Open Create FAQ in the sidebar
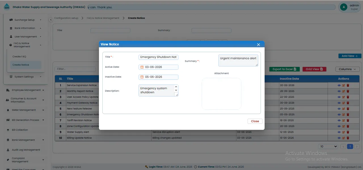 (19, 57)
